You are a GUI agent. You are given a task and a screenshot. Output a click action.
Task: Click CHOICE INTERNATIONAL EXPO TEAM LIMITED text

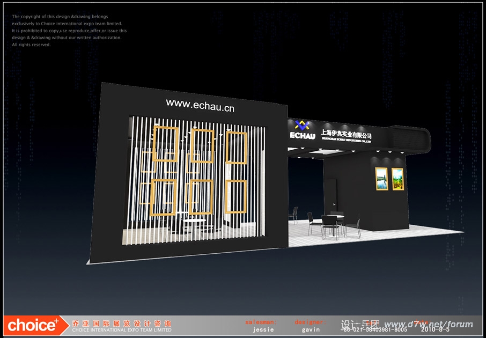pos(121,330)
